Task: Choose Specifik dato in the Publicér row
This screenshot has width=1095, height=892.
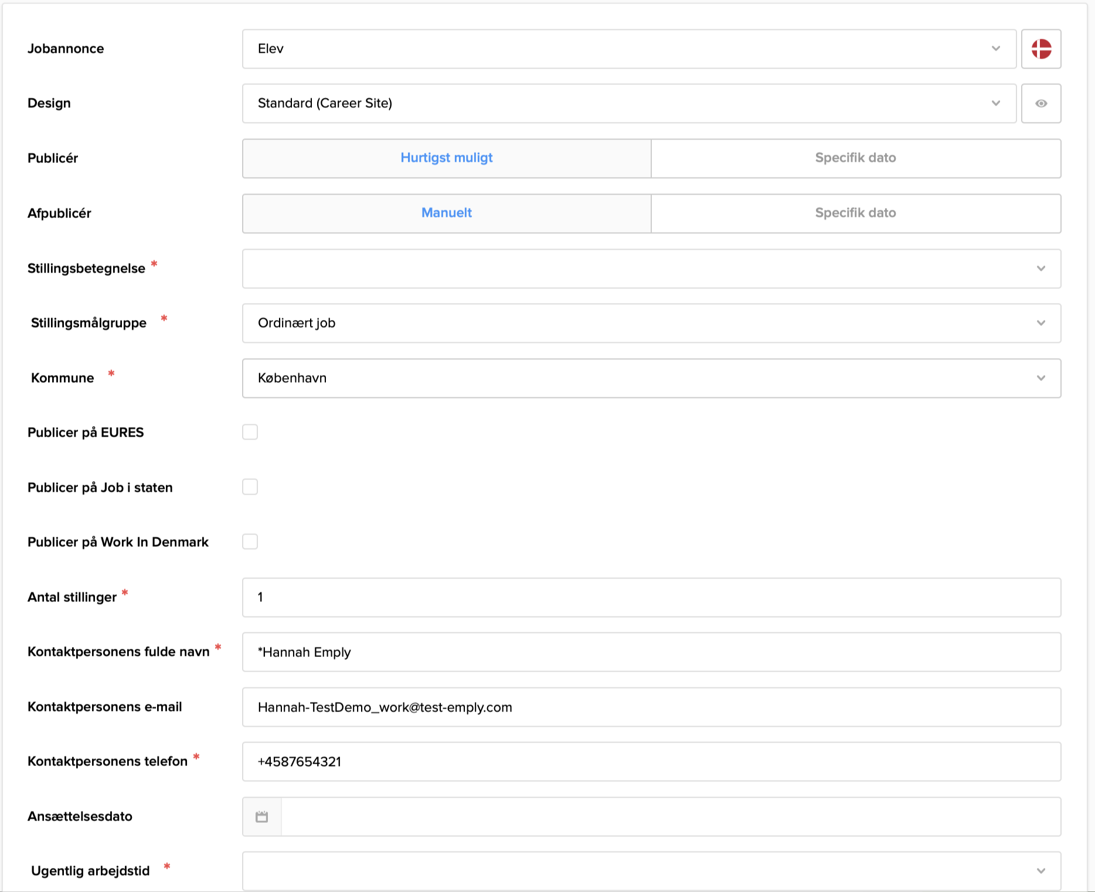Action: coord(855,158)
